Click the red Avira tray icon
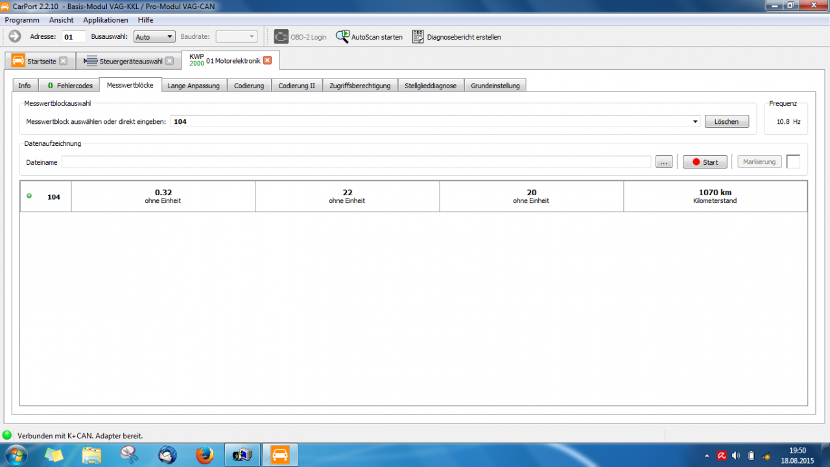Image resolution: width=830 pixels, height=467 pixels. 721,455
